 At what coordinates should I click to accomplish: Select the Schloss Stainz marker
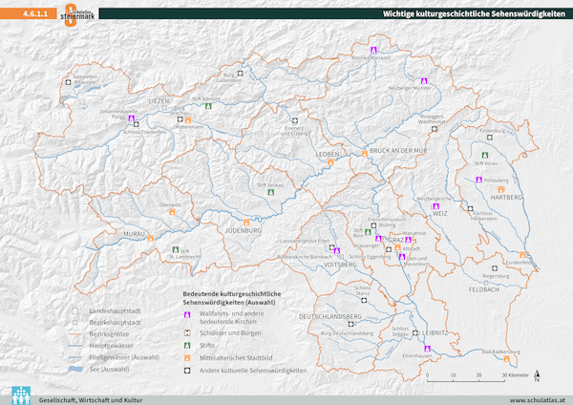364,301
